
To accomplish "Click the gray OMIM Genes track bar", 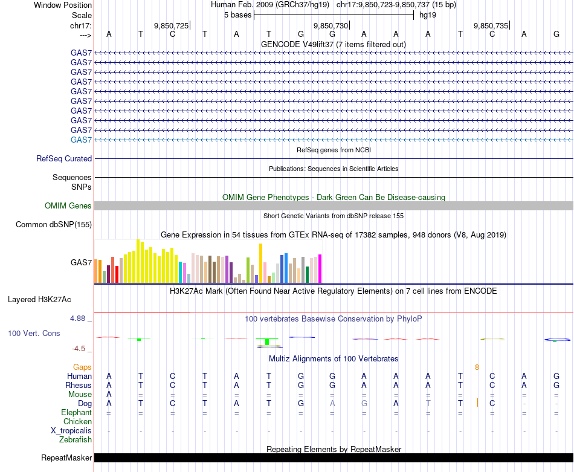I will pyautogui.click(x=334, y=206).
